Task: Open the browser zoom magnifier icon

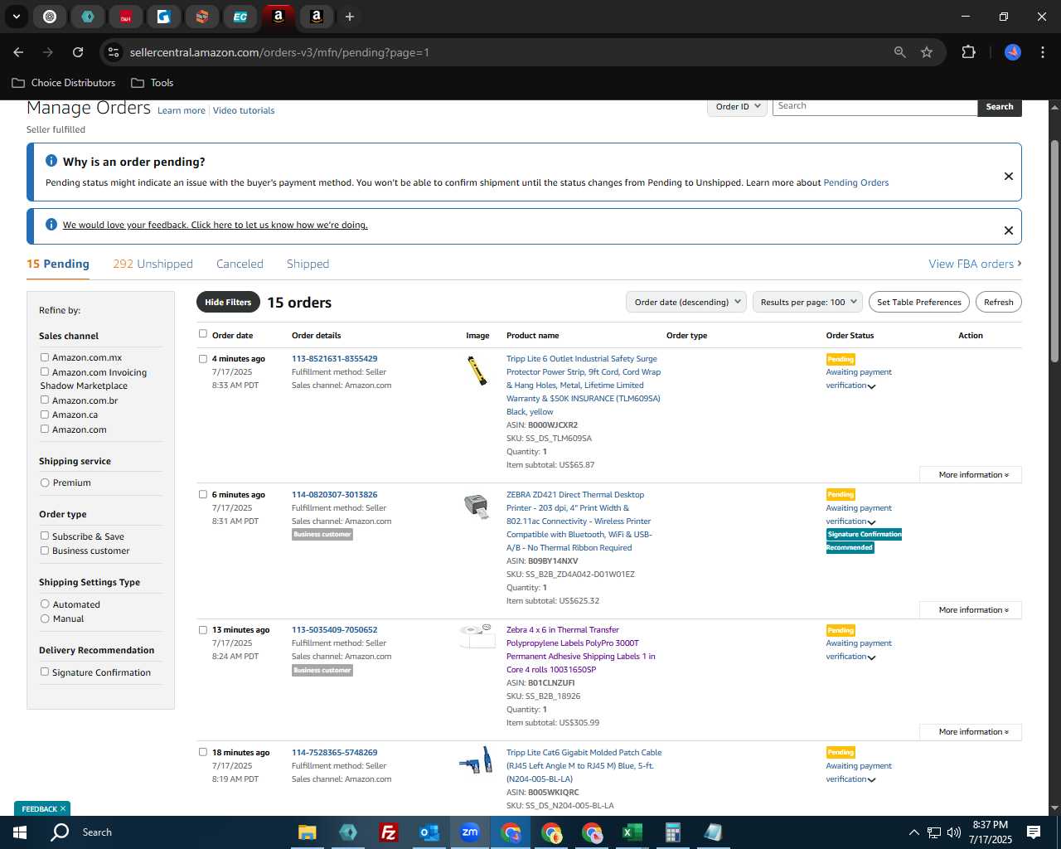Action: pyautogui.click(x=900, y=52)
